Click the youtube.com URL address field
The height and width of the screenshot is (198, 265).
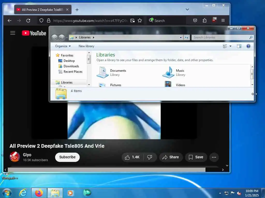click(90, 21)
